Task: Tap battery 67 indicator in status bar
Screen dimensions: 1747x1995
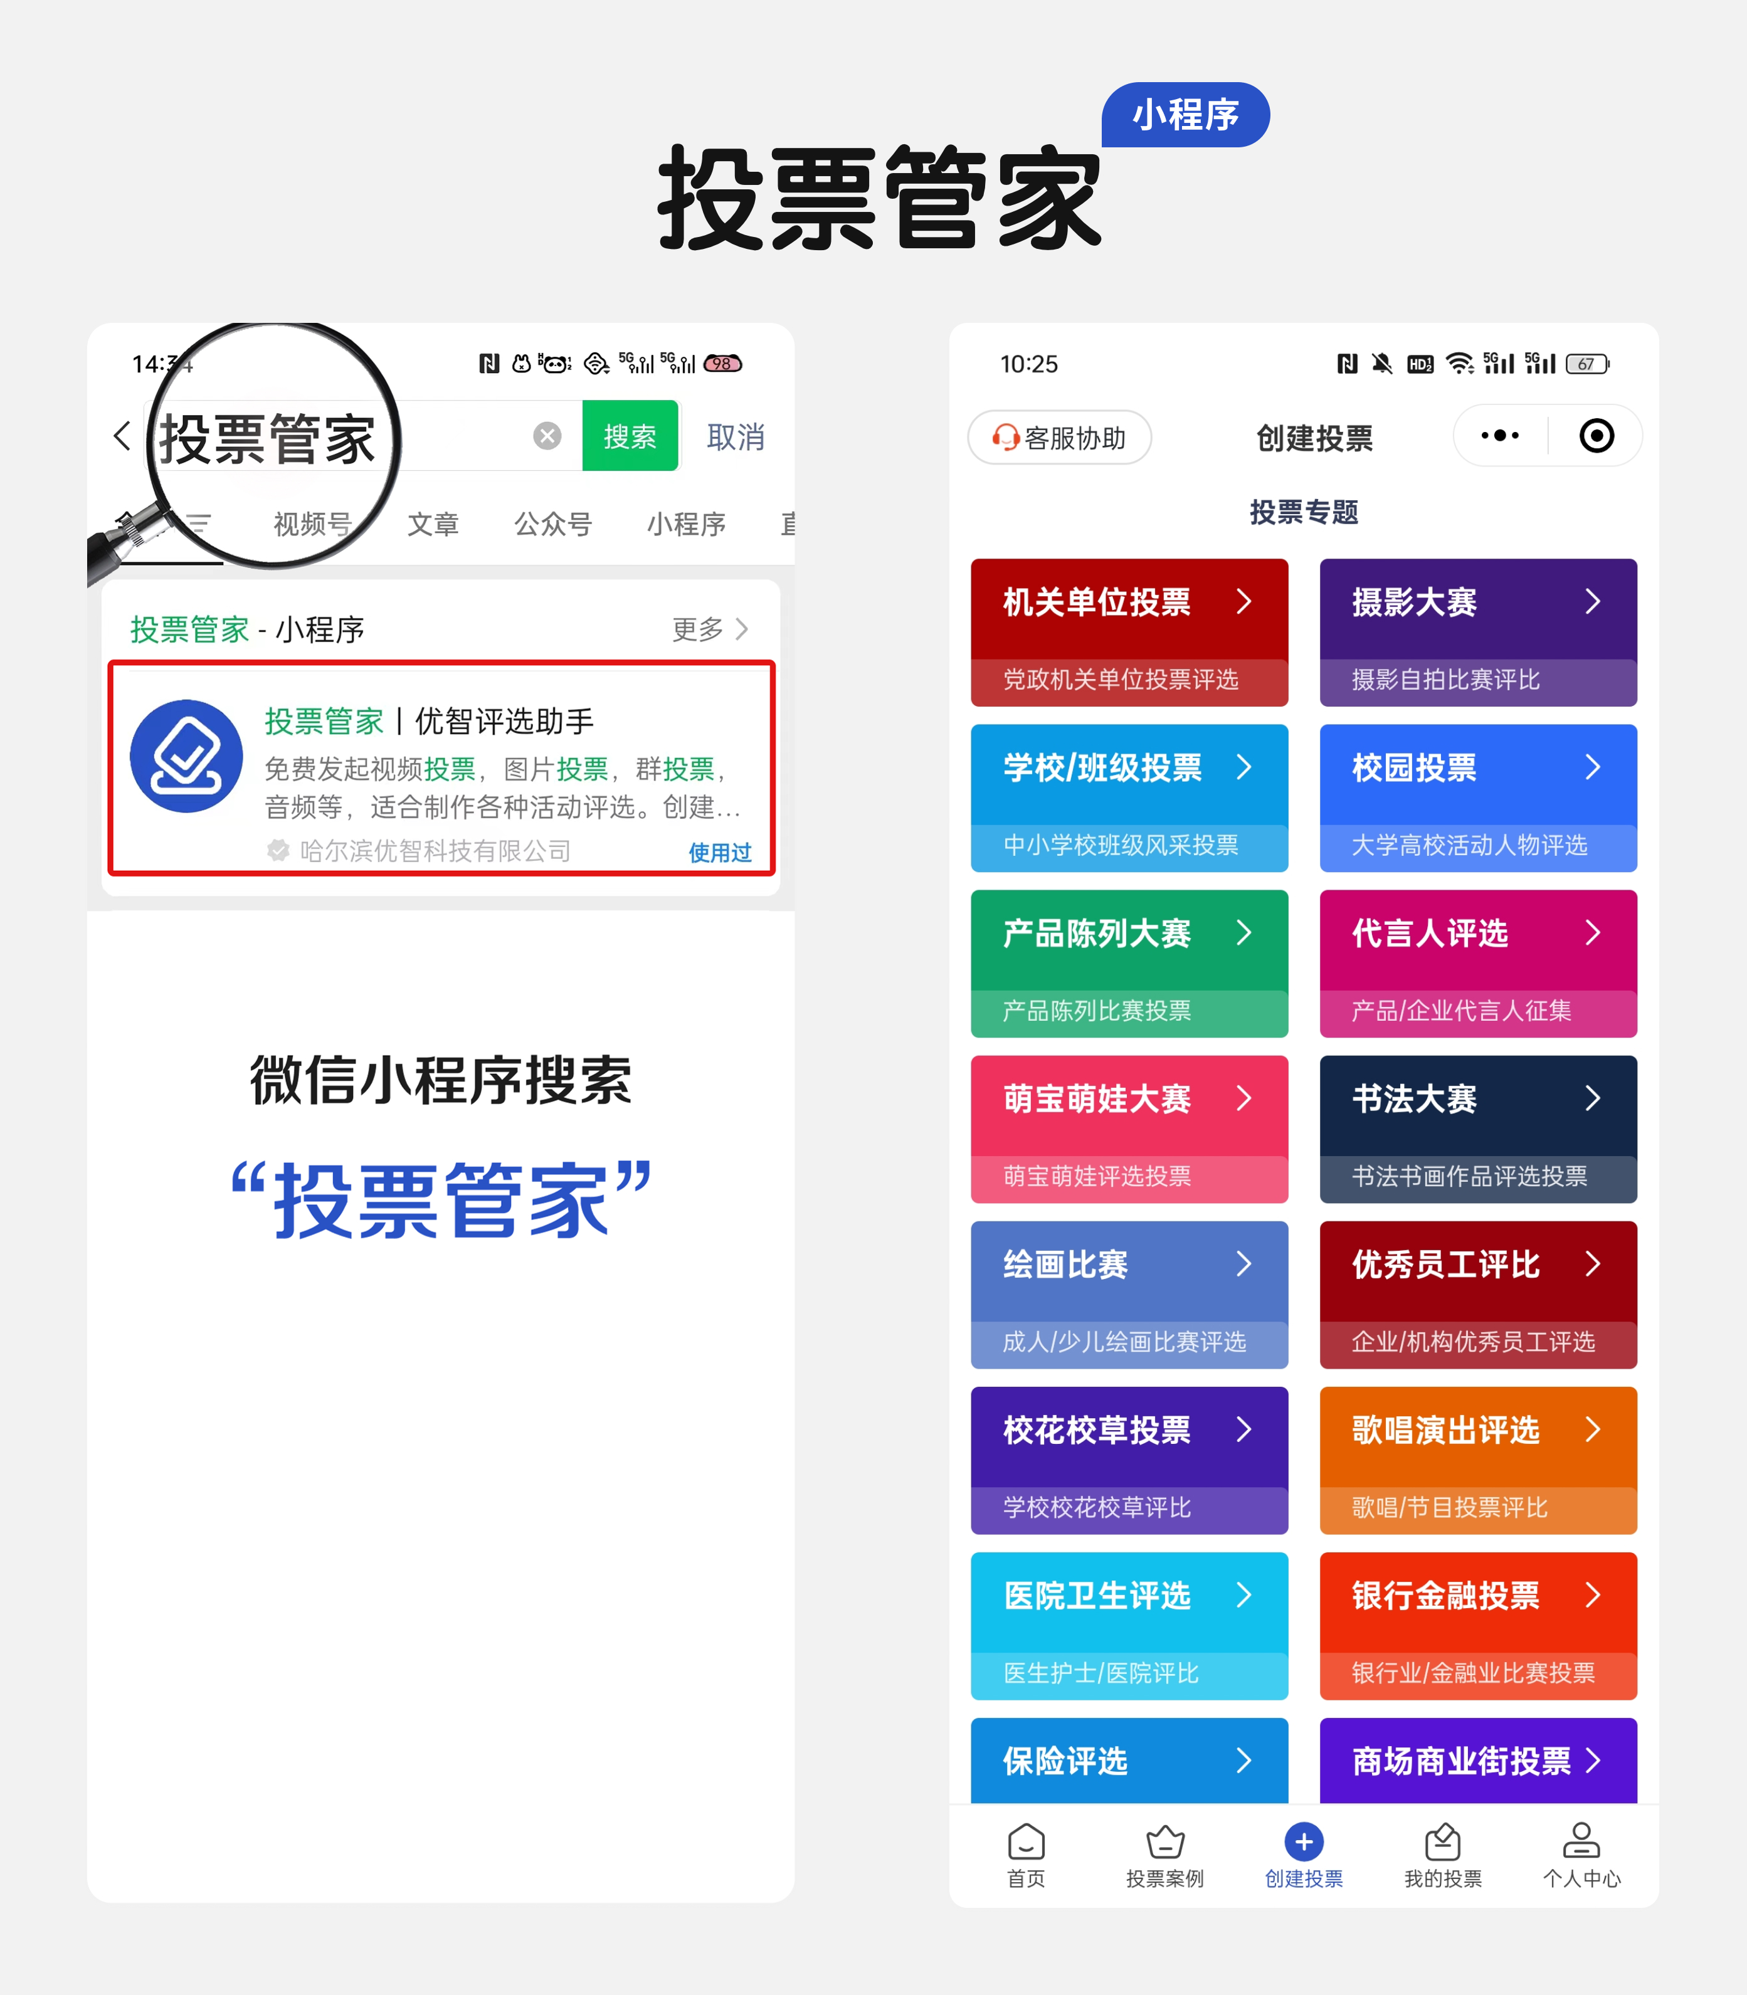Action: [x=1587, y=364]
